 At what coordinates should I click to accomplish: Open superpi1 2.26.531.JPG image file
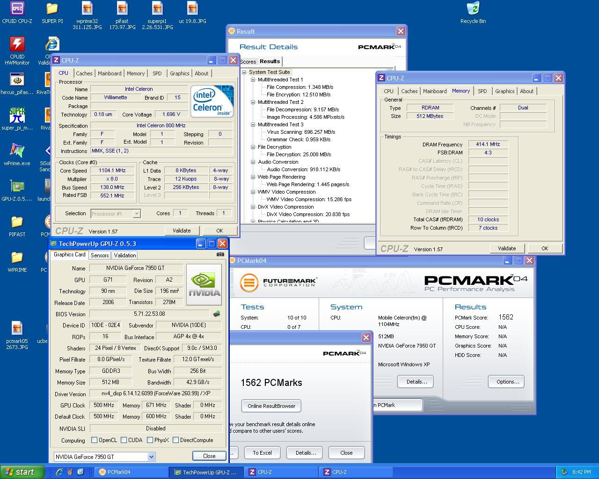pos(157,15)
